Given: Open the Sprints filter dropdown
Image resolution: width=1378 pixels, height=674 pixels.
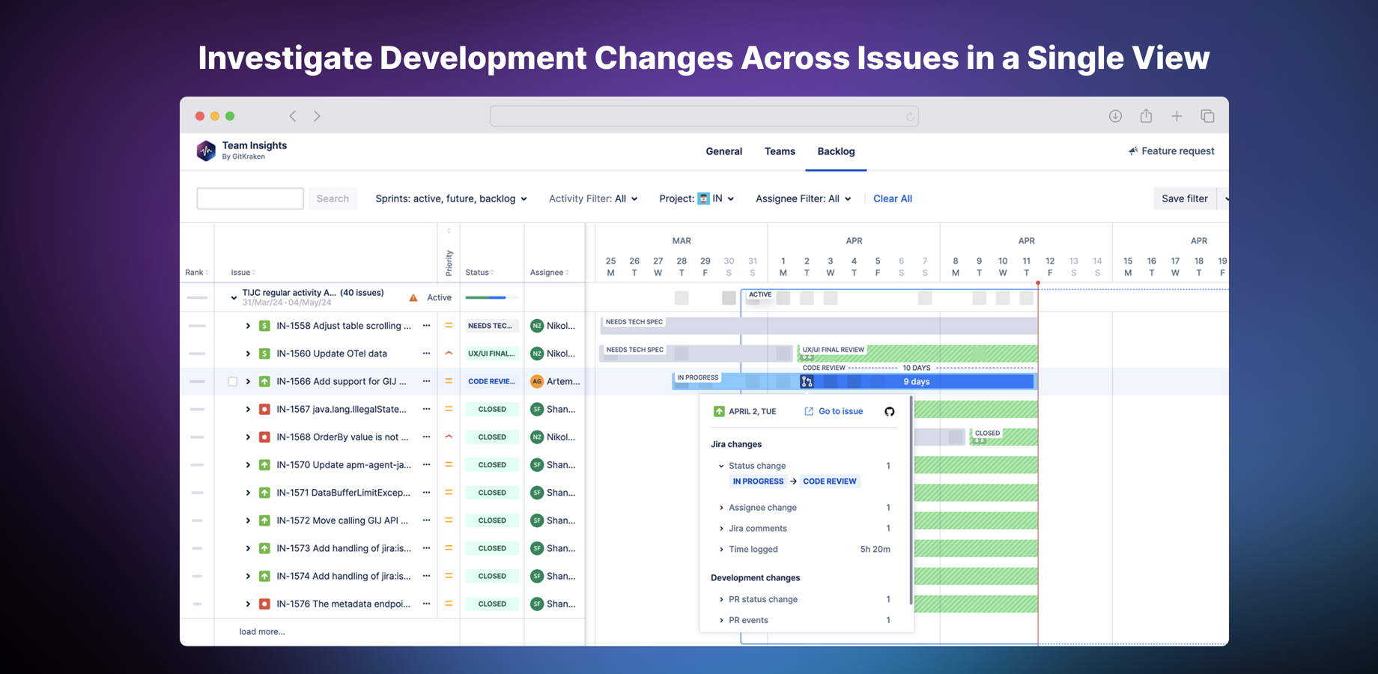Looking at the screenshot, I should [451, 198].
